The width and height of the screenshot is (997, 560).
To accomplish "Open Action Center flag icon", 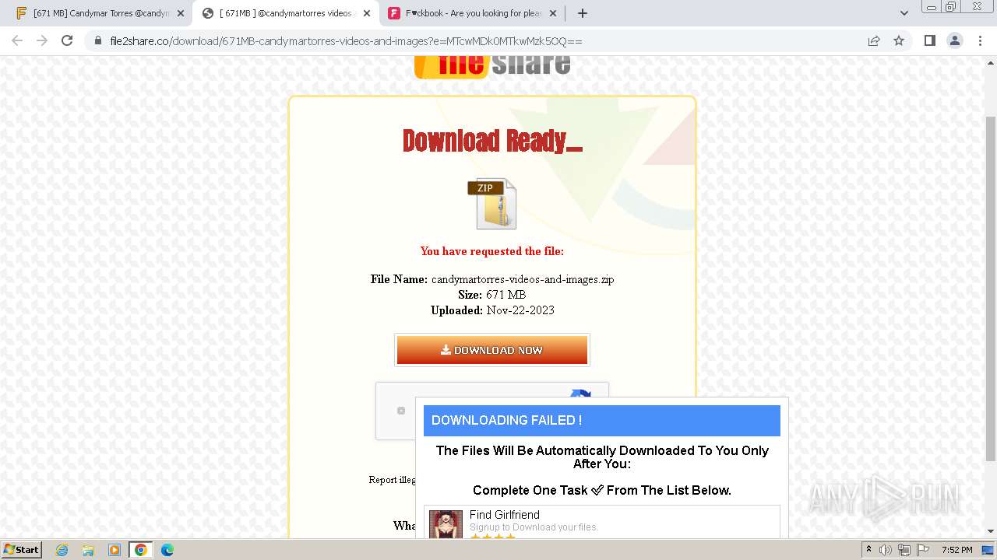I will [x=923, y=549].
